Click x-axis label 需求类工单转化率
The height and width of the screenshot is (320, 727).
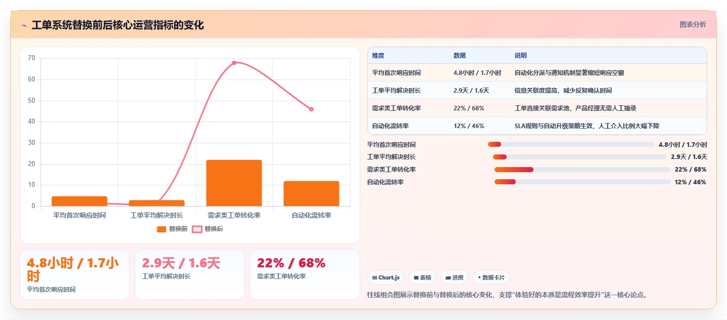[x=234, y=215]
